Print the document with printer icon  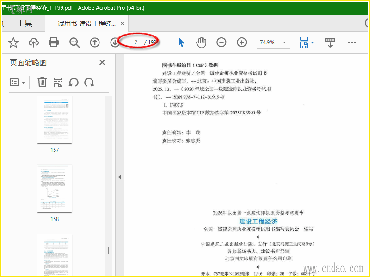pos(54,42)
